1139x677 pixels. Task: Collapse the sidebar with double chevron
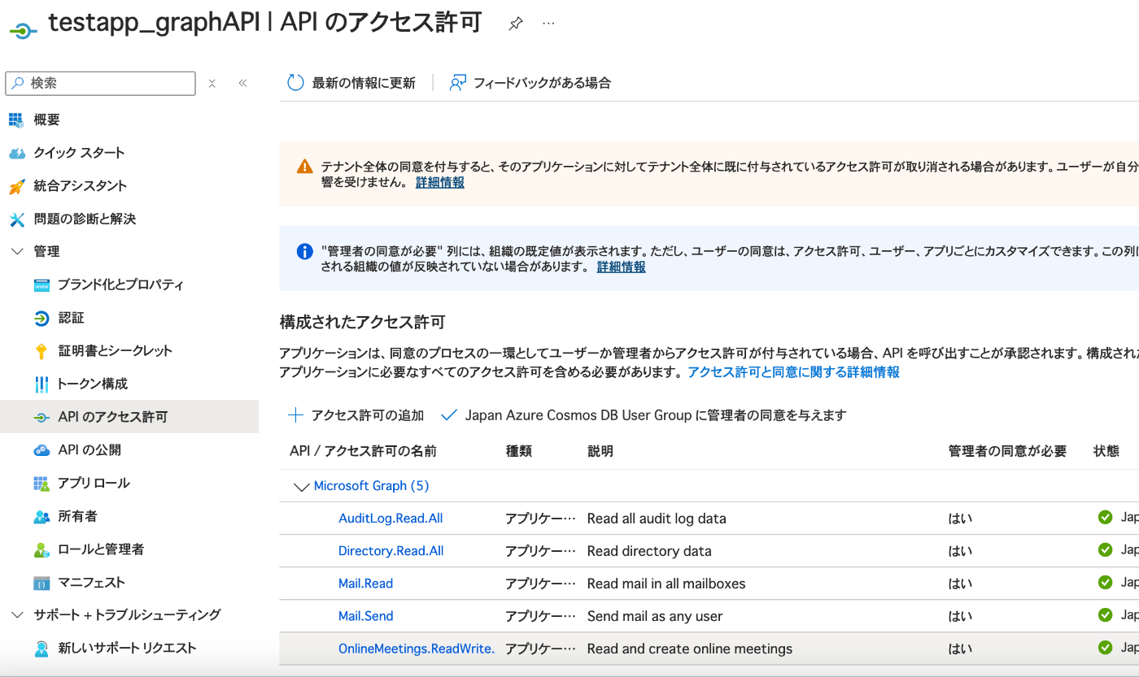click(242, 83)
